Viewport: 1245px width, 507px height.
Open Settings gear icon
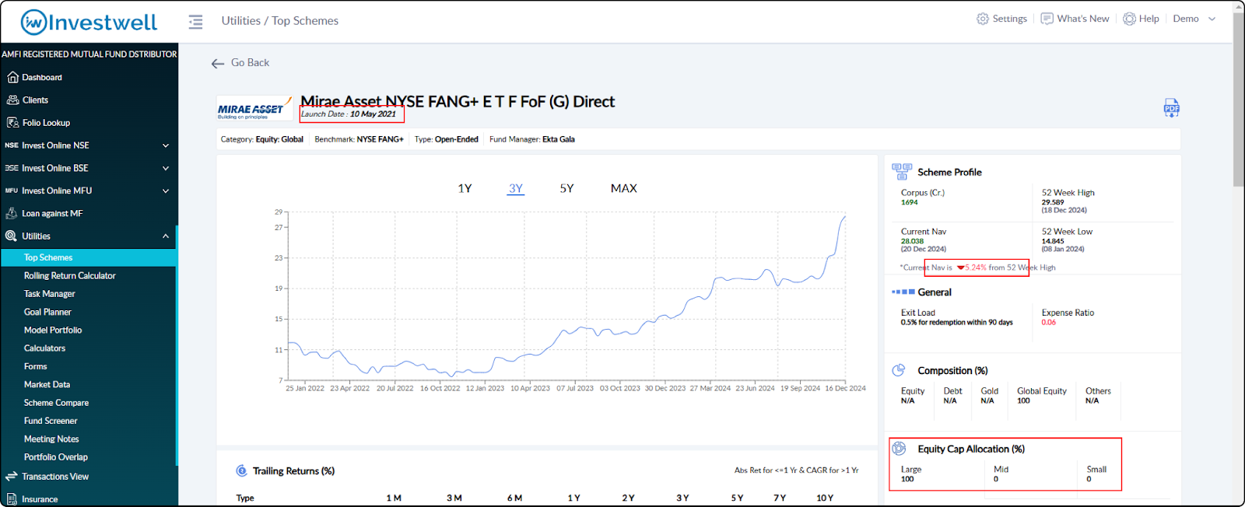pos(983,19)
